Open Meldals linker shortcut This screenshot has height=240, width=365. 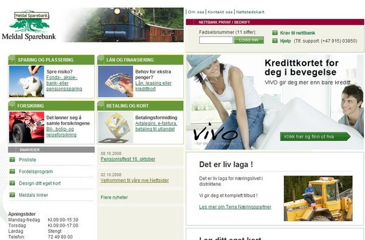(33, 195)
